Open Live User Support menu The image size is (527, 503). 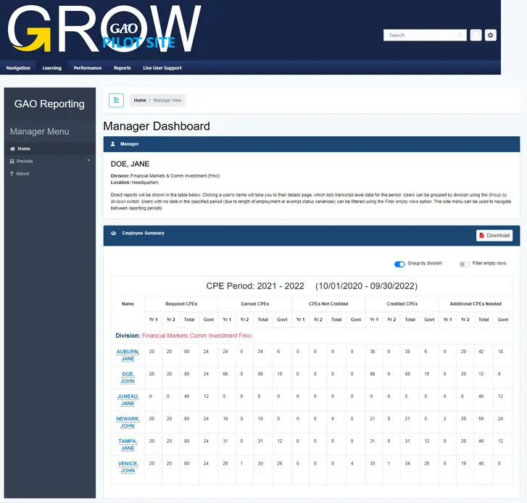tap(162, 68)
